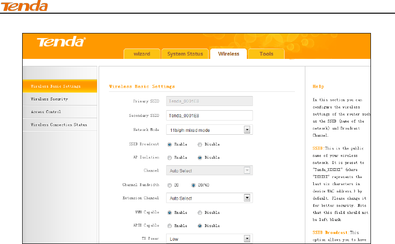Open Wireless Basic Settings in the sidebar

[60, 86]
